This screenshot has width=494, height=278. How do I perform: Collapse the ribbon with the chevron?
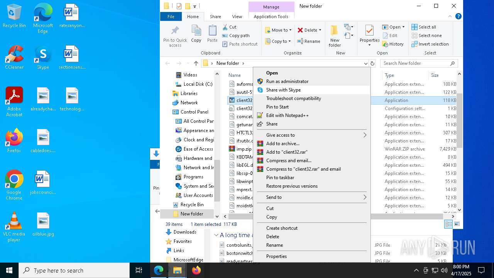pyautogui.click(x=450, y=17)
